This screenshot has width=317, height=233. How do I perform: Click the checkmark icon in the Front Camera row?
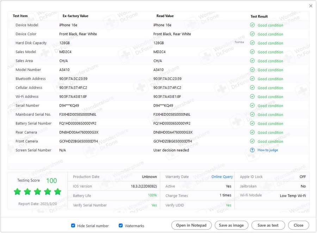[x=252, y=141]
